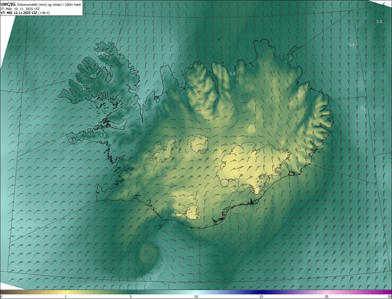Click the 7.1 label over the Westfjords peninsula
392x299 pixels.
tap(101, 53)
